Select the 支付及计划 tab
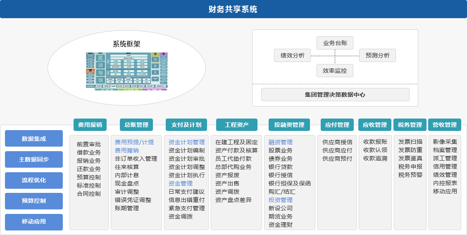The height and width of the screenshot is (235, 467). [186, 125]
